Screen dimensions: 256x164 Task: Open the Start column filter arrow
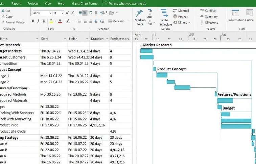[65, 39]
